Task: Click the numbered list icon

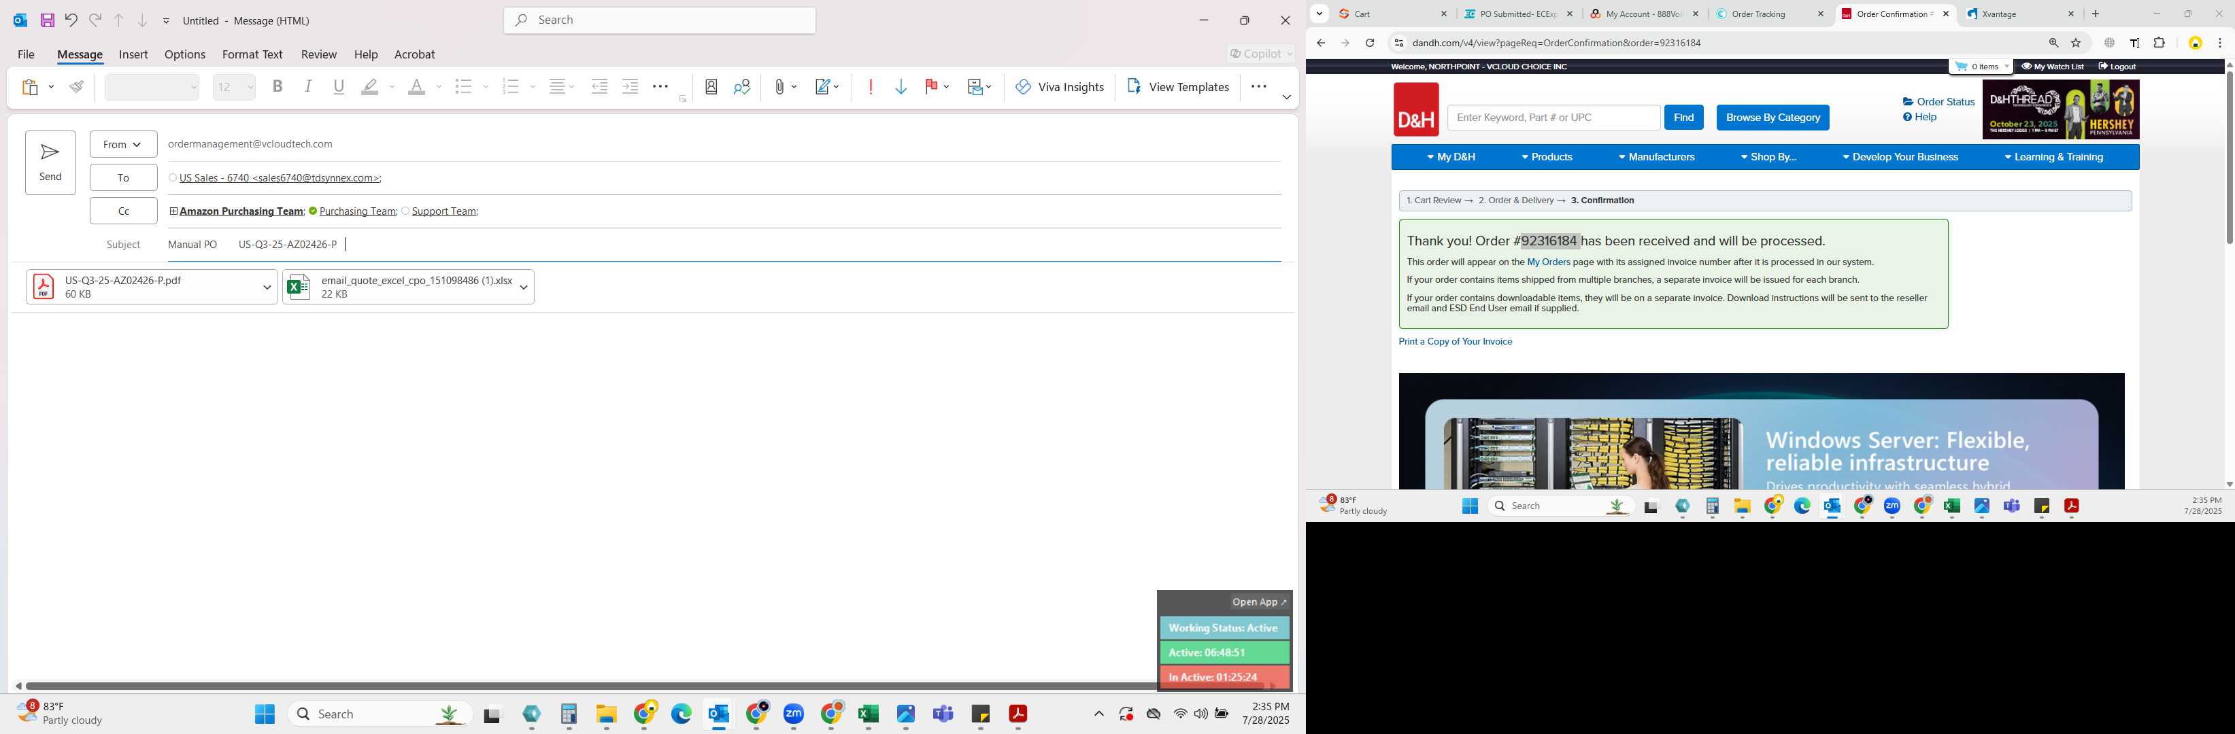Action: (x=511, y=87)
